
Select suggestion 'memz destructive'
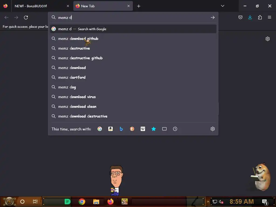click(x=133, y=48)
